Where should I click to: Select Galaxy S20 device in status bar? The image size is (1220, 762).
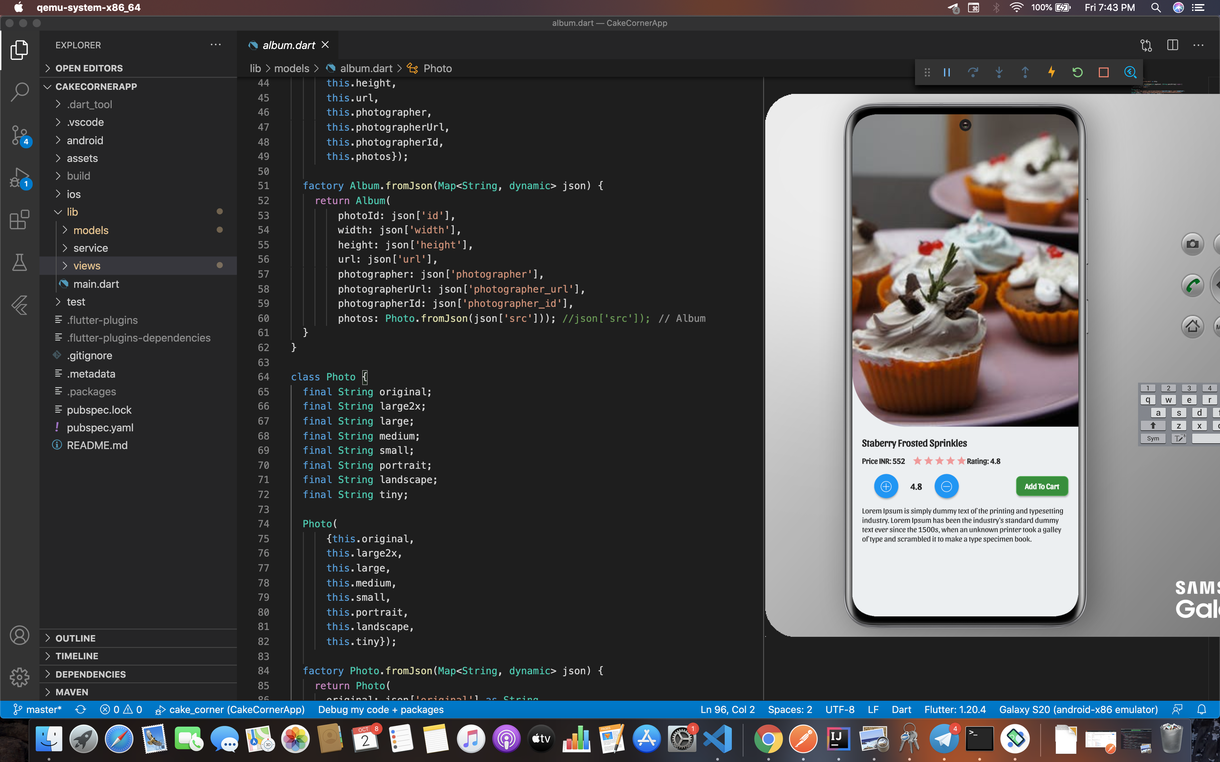(1078, 710)
